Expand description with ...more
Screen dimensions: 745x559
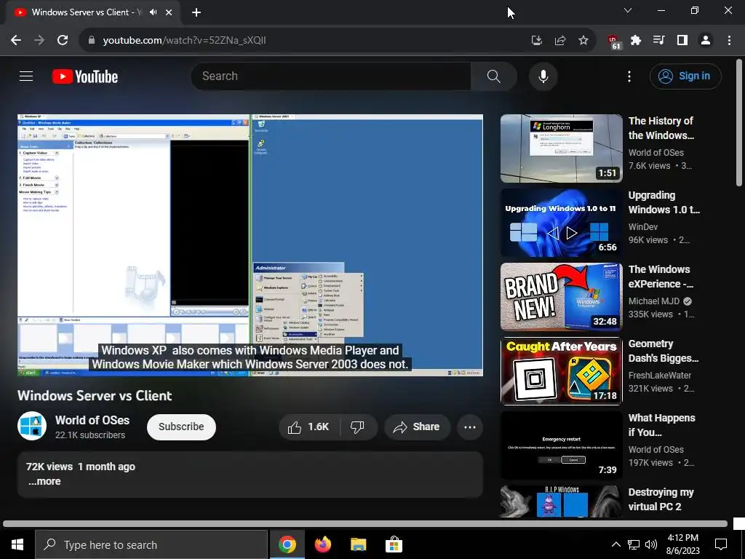[x=44, y=481]
